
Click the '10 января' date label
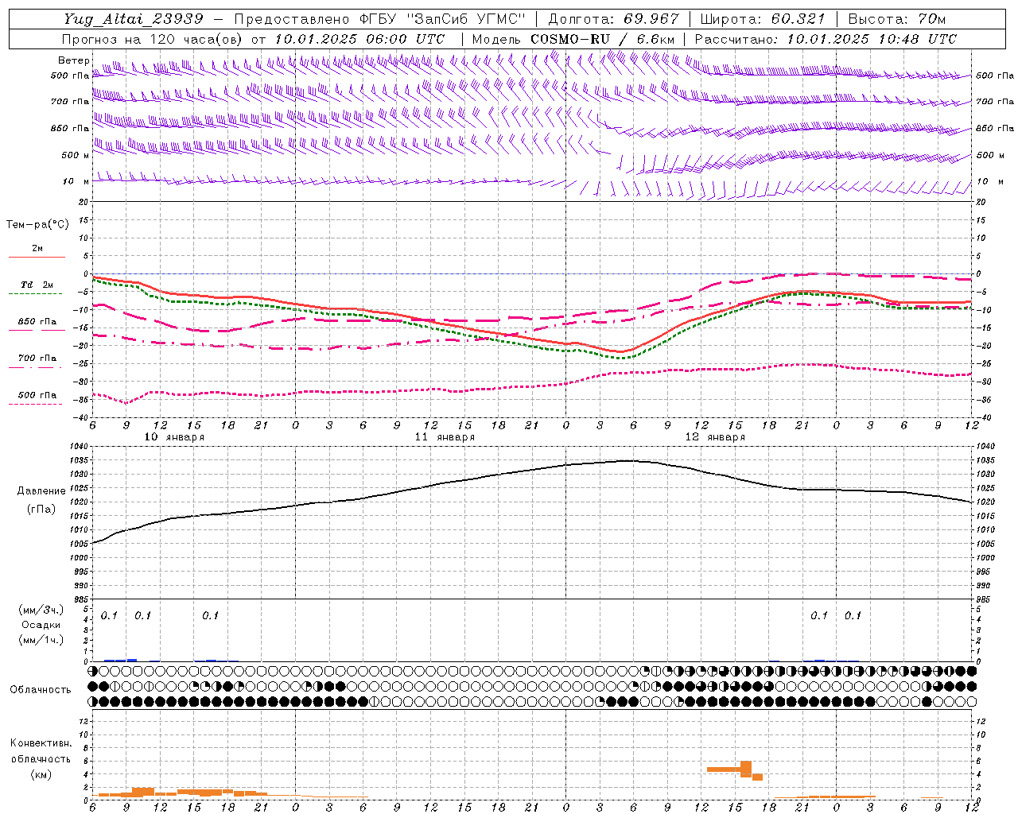(174, 437)
